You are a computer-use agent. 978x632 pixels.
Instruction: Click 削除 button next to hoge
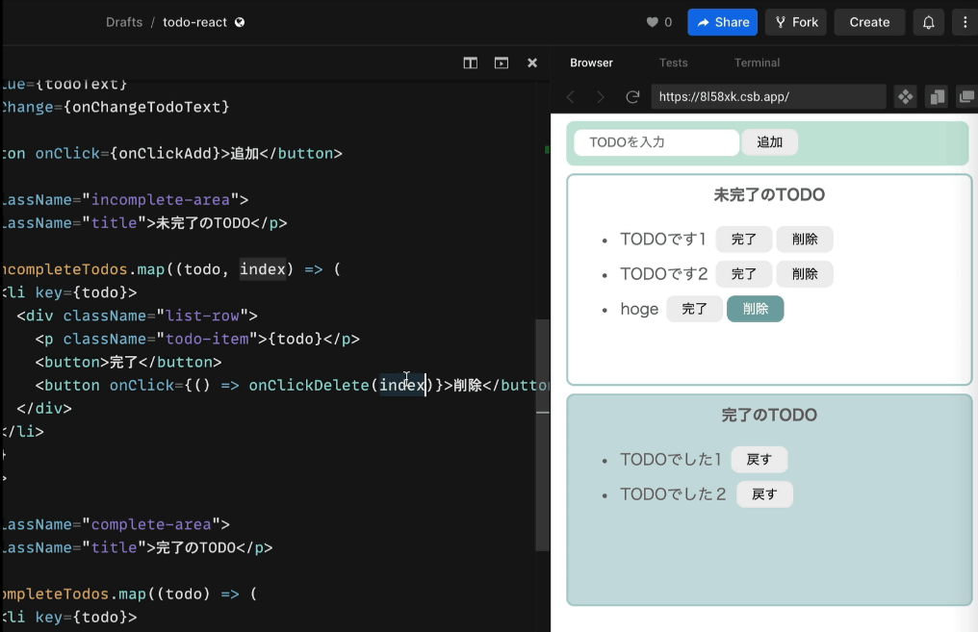point(755,309)
